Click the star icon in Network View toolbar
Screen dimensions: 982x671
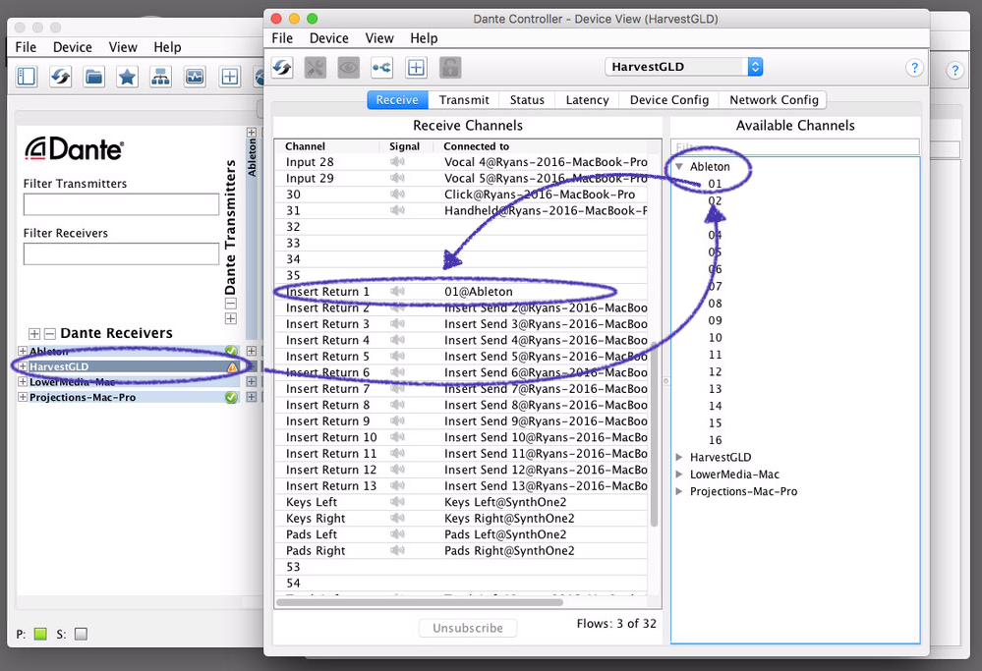(x=127, y=77)
